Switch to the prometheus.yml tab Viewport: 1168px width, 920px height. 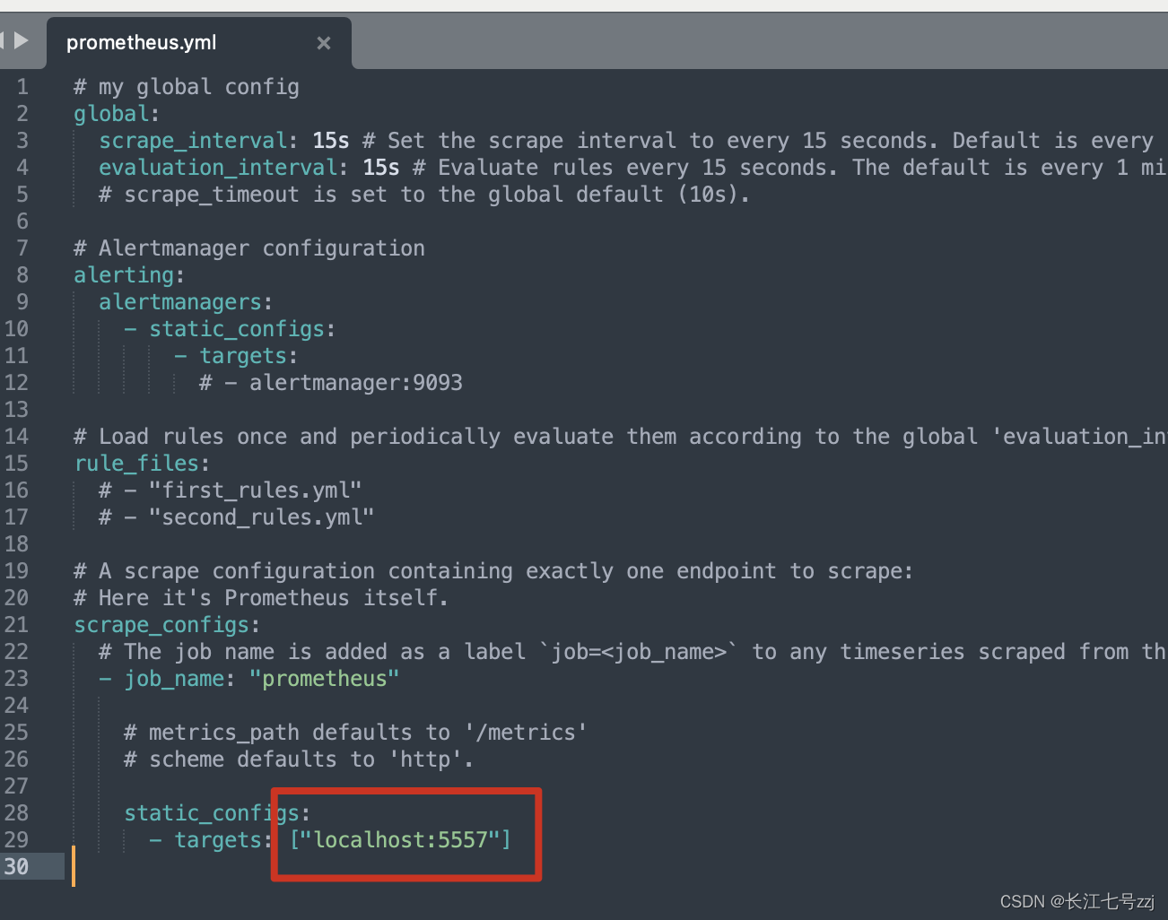[140, 42]
